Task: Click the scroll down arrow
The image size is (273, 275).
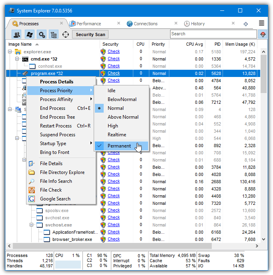Action: [263, 239]
